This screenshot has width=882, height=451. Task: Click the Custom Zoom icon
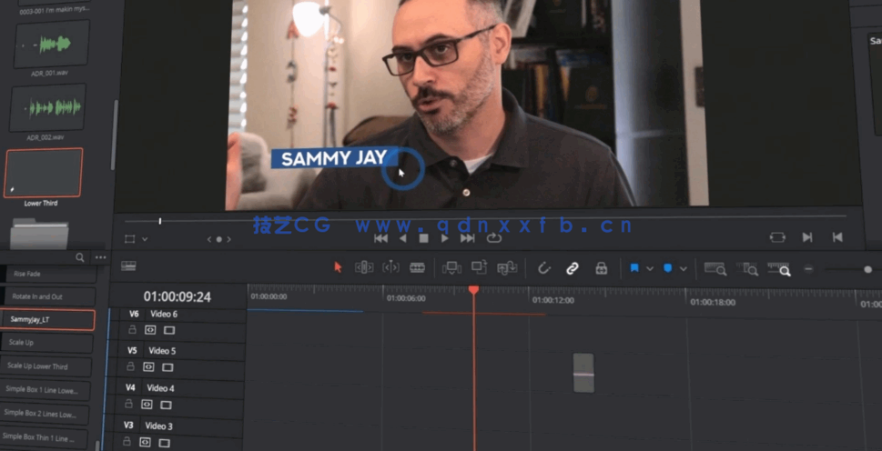point(779,268)
